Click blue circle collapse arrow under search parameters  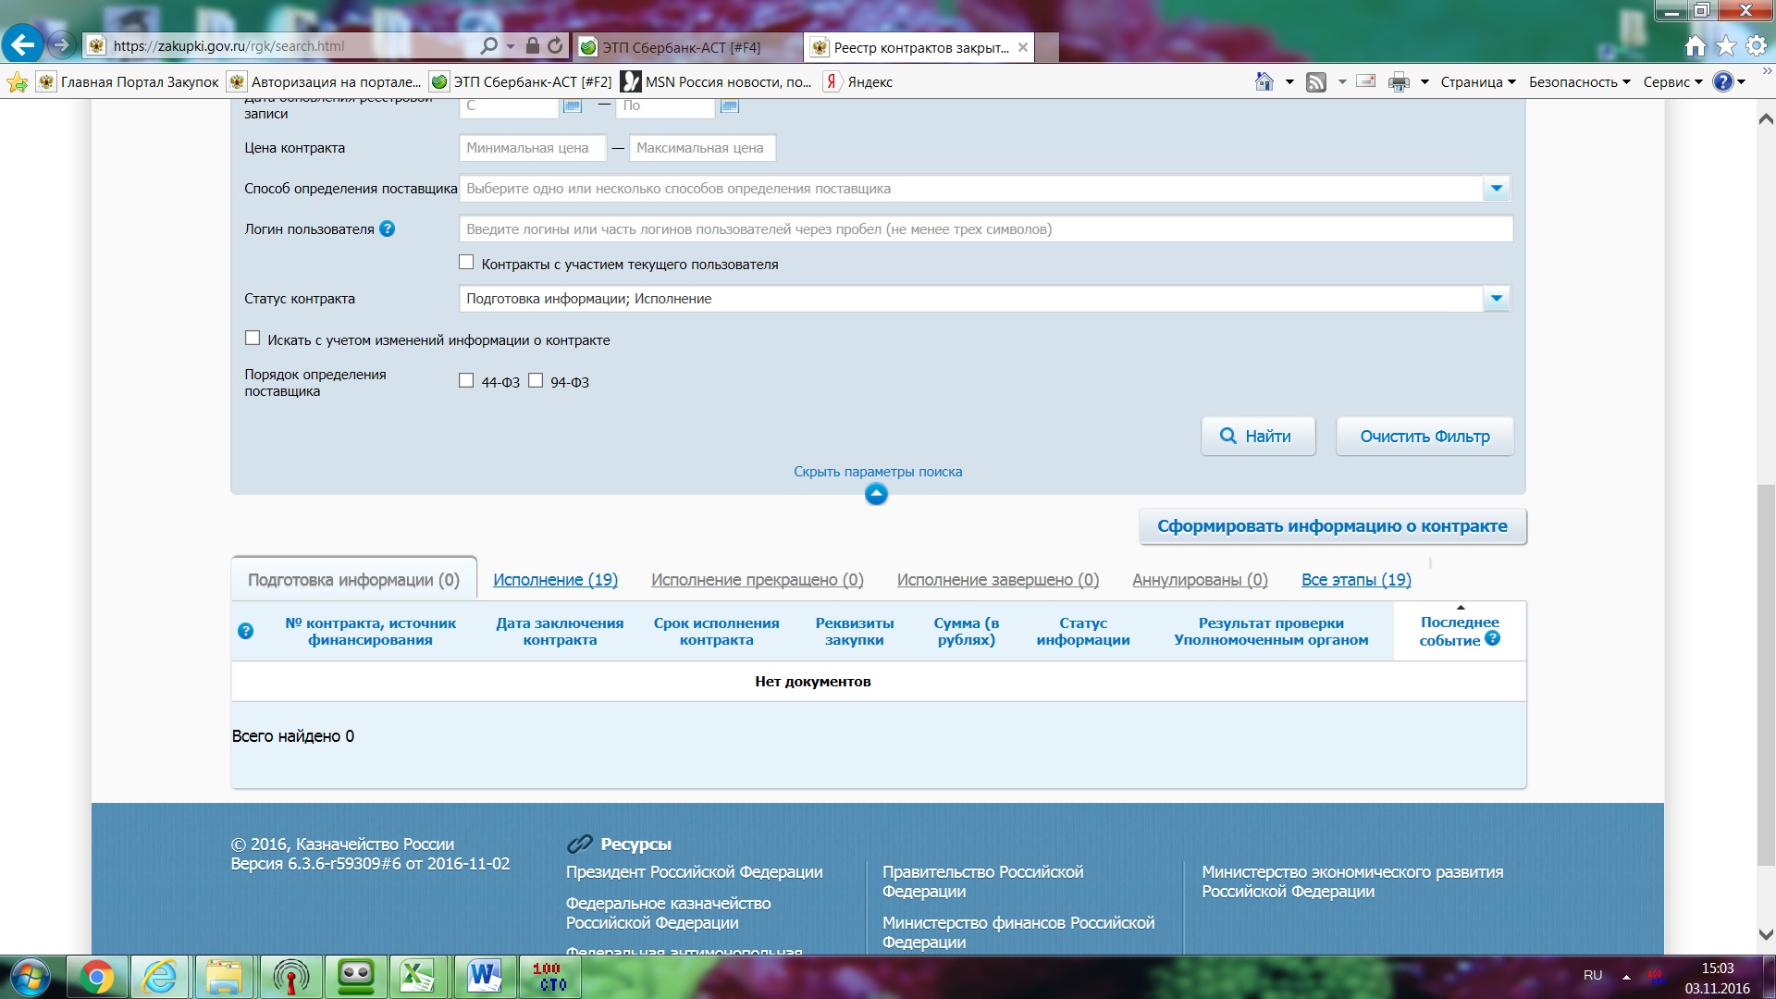point(875,494)
